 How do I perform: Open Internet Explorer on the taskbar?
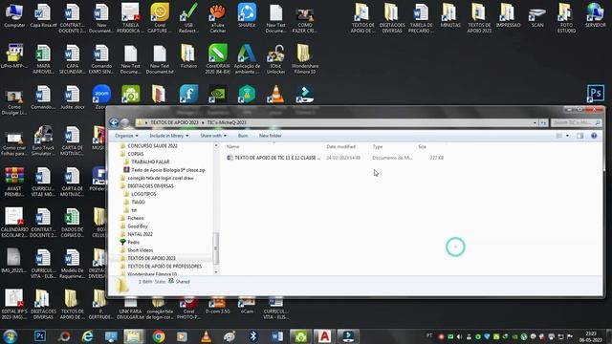pyautogui.click(x=88, y=336)
